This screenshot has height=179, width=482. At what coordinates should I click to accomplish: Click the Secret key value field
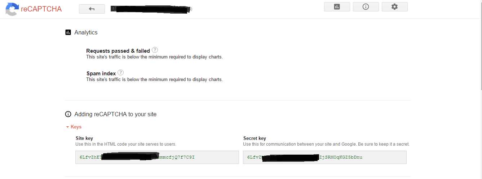pos(324,157)
